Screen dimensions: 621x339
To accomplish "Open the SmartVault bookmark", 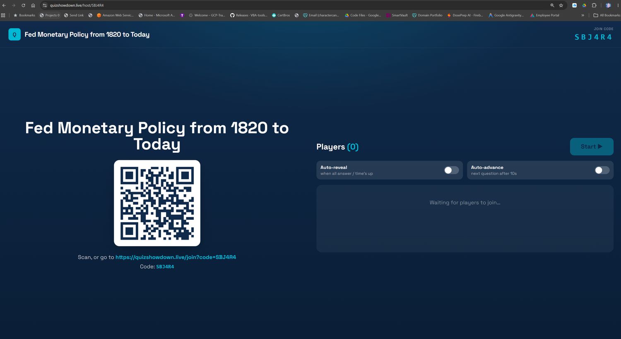I will pos(397,15).
